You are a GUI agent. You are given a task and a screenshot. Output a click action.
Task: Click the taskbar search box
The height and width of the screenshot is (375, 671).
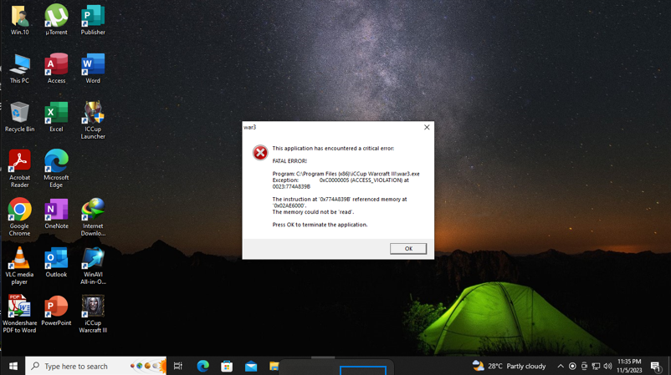[x=84, y=366]
